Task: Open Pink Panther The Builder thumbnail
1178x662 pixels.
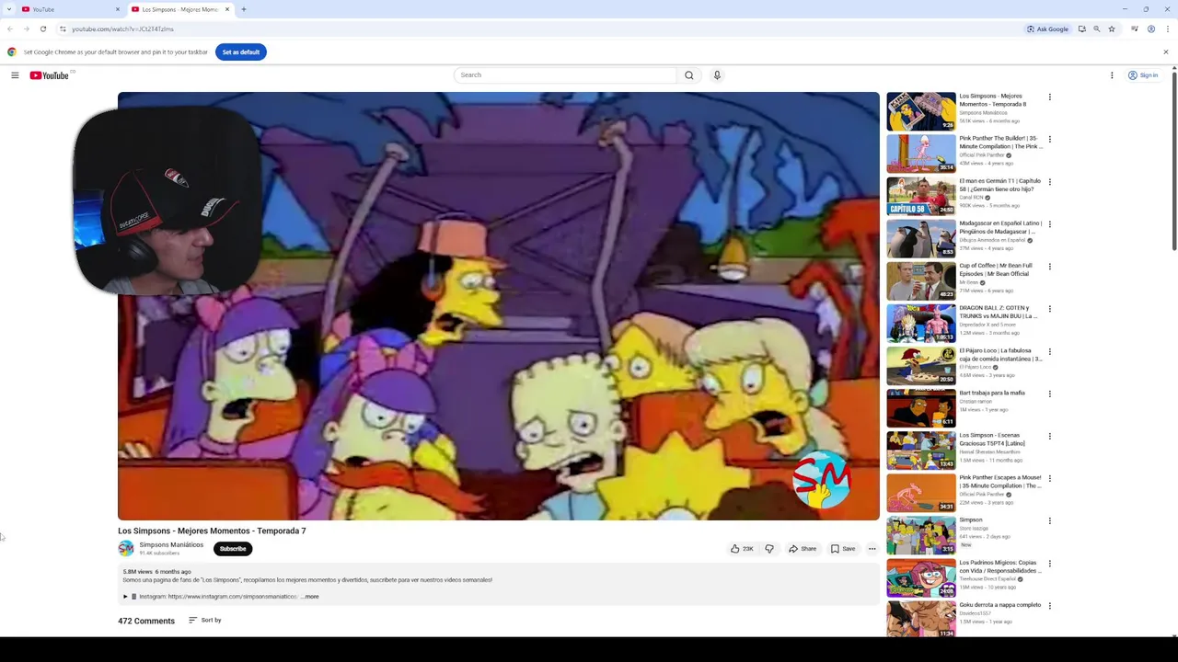Action: (921, 154)
